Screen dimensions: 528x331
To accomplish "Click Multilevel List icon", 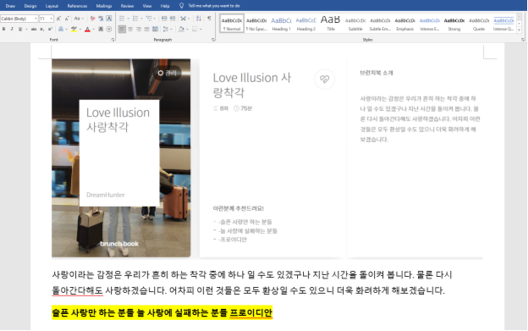I will [149, 19].
